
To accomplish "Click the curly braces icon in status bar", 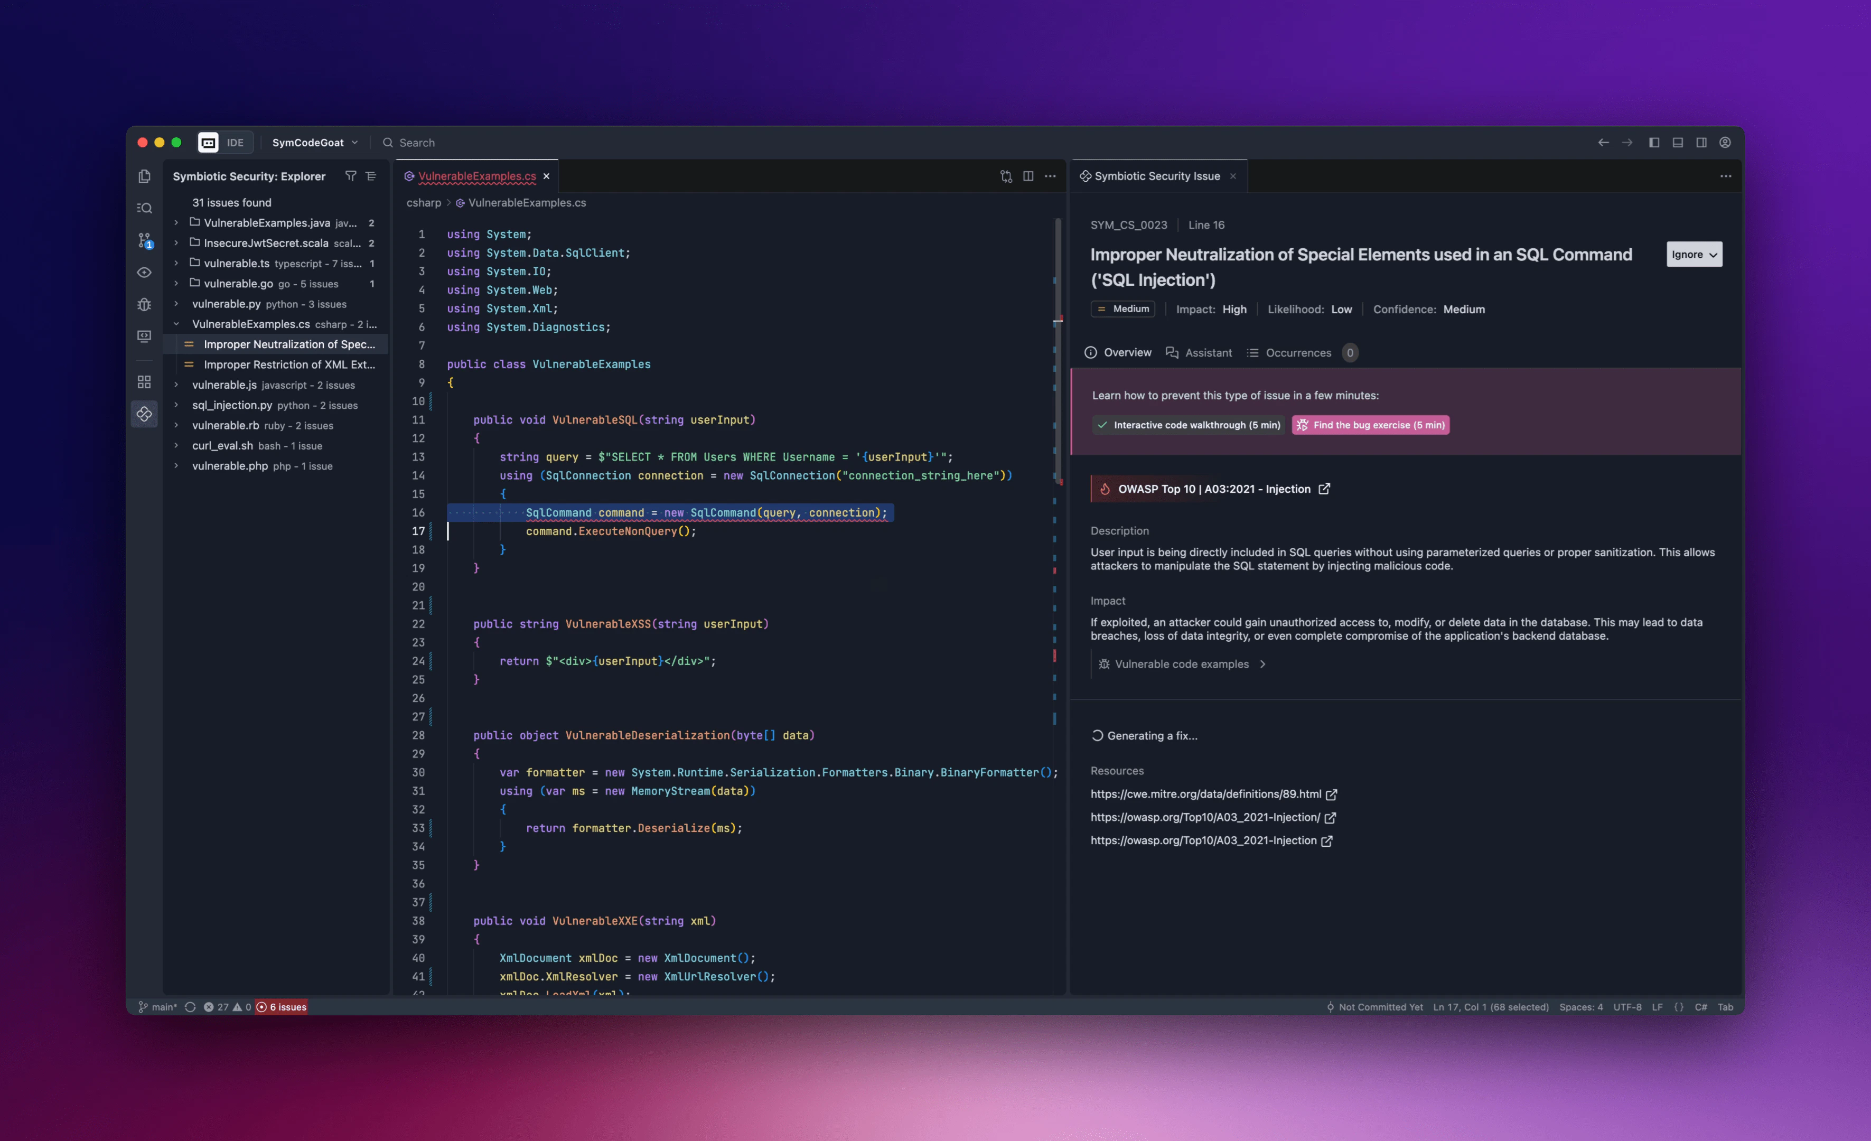I will point(1678,1007).
